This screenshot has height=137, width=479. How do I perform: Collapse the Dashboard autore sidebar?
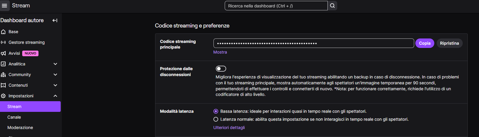click(x=55, y=20)
